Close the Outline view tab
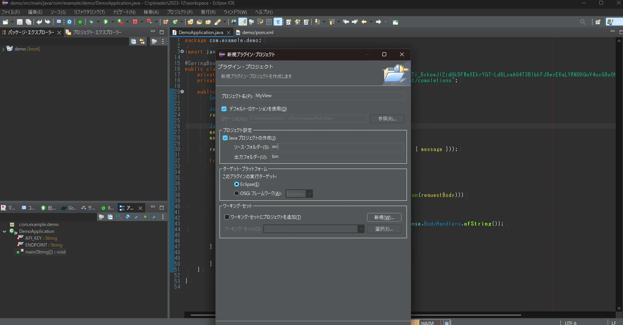The height and width of the screenshot is (325, 623). point(140,208)
